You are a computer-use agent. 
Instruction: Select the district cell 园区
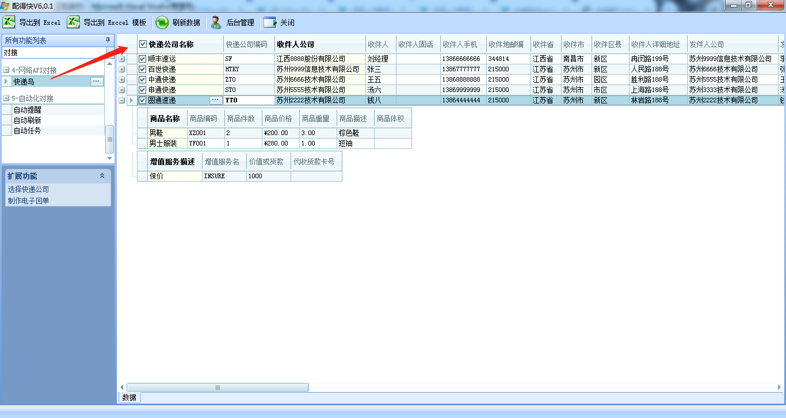tap(610, 79)
